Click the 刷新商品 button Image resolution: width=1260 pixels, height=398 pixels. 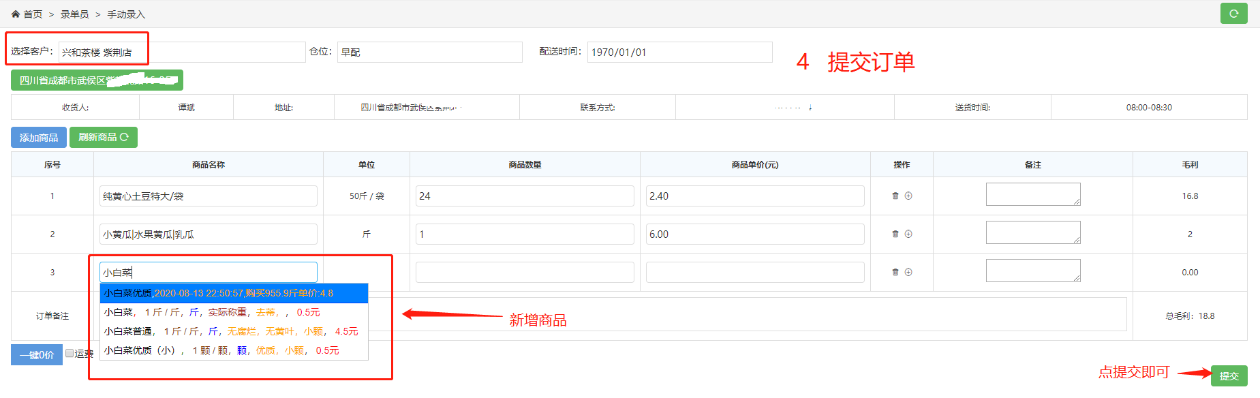104,138
